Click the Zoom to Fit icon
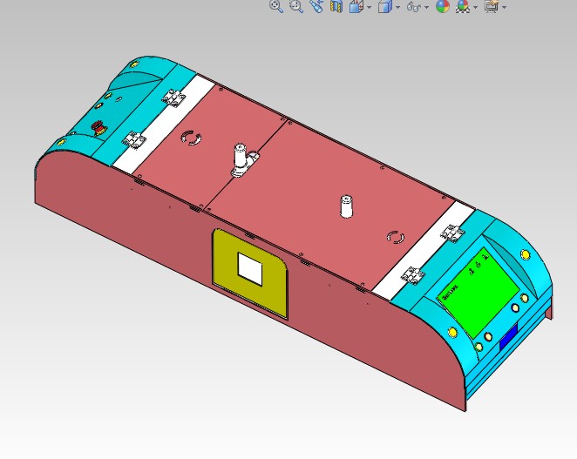577x459 pixels. pos(276,6)
